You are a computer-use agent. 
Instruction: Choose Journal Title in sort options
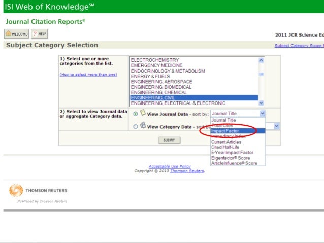point(238,120)
